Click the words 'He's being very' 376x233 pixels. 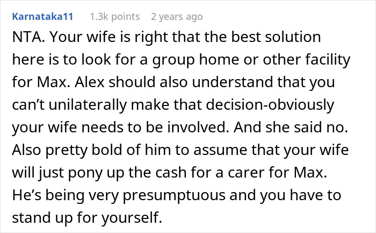pos(66,195)
